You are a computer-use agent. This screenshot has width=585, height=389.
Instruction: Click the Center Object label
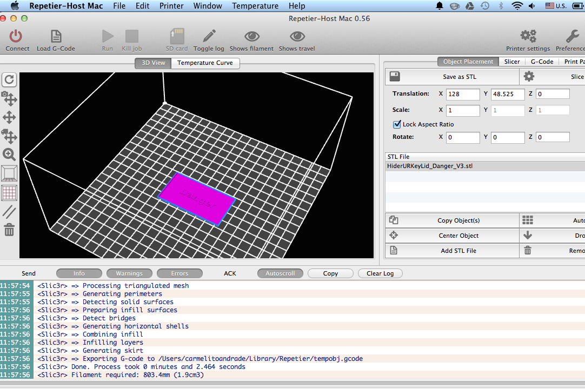(458, 236)
